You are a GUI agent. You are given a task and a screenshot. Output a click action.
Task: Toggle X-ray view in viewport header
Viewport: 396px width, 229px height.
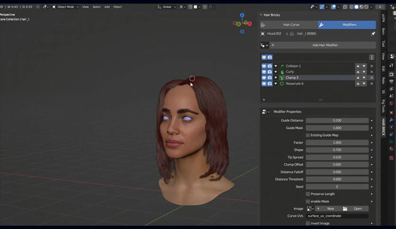pyautogui.click(x=345, y=7)
